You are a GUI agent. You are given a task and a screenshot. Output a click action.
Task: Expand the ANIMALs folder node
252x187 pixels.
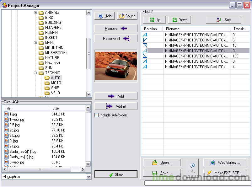pyautogui.click(x=35, y=13)
